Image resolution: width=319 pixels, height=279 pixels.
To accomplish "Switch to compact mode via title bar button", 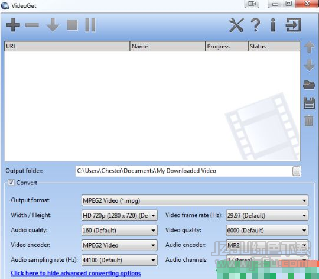I will [x=252, y=4].
